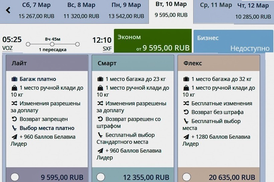Select the Смарт fare radio button
The image size is (274, 182).
pyautogui.click(x=101, y=177)
